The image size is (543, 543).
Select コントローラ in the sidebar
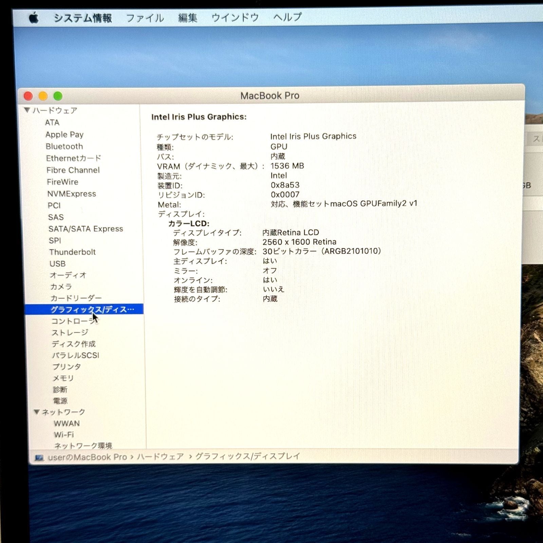pyautogui.click(x=74, y=321)
